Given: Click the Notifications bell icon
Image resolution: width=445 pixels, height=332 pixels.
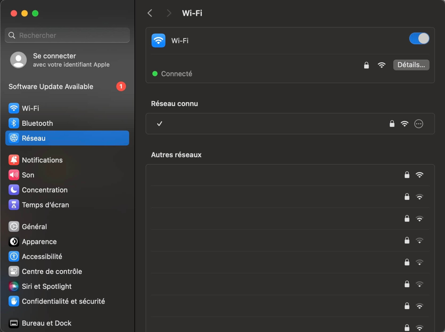Looking at the screenshot, I should 14,160.
